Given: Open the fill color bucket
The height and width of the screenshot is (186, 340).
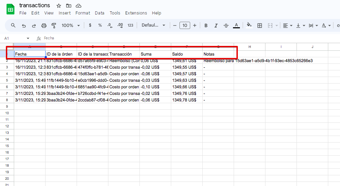Looking at the screenshot, I should tap(249, 25).
